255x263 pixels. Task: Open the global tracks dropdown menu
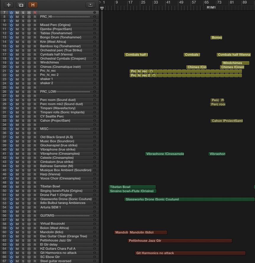pos(90,5)
